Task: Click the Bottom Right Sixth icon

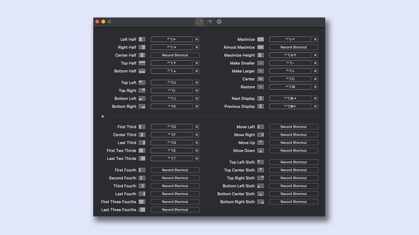Action: [261, 202]
